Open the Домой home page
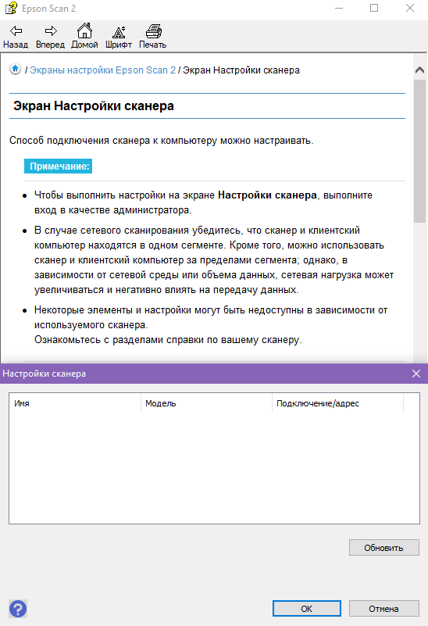The width and height of the screenshot is (428, 626). pos(84,36)
